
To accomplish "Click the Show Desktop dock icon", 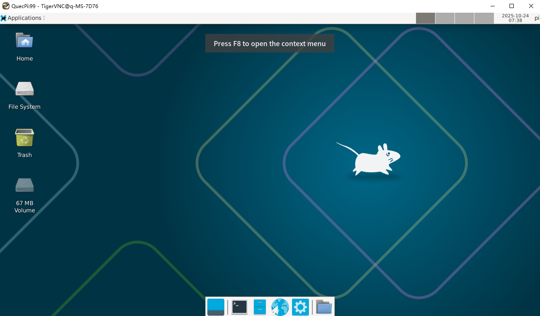I will tap(216, 307).
